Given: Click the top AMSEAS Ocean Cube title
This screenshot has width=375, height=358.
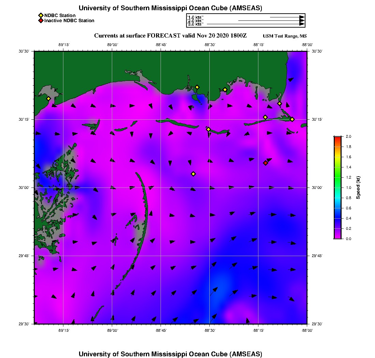Looking at the screenshot, I should [x=170, y=8].
